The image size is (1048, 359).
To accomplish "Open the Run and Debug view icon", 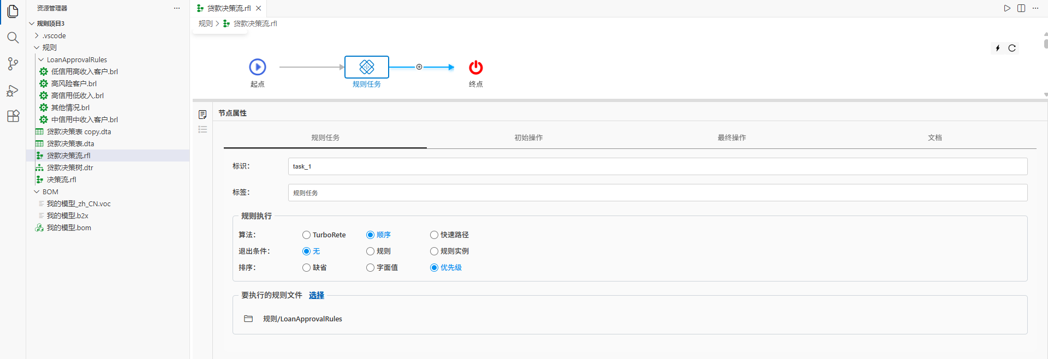I will coord(13,91).
